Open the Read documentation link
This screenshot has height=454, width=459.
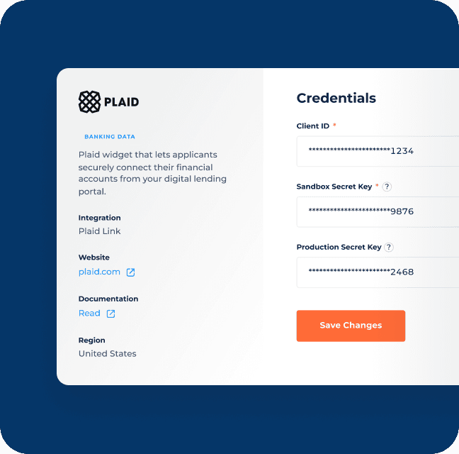point(89,313)
